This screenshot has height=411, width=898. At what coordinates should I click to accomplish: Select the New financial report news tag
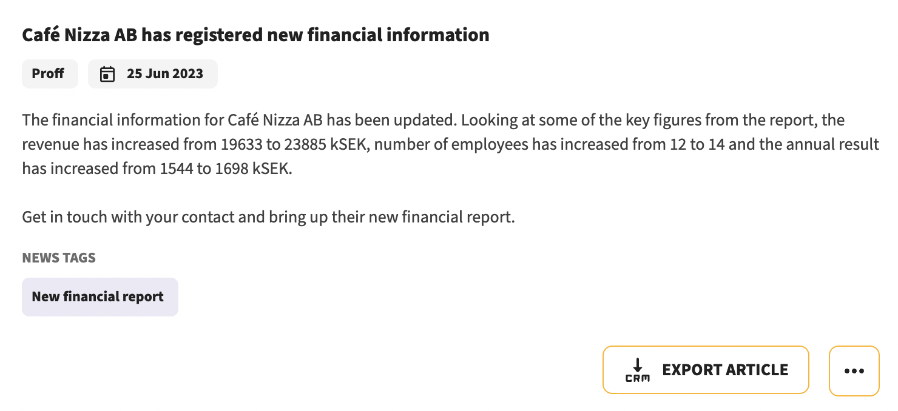tap(100, 297)
